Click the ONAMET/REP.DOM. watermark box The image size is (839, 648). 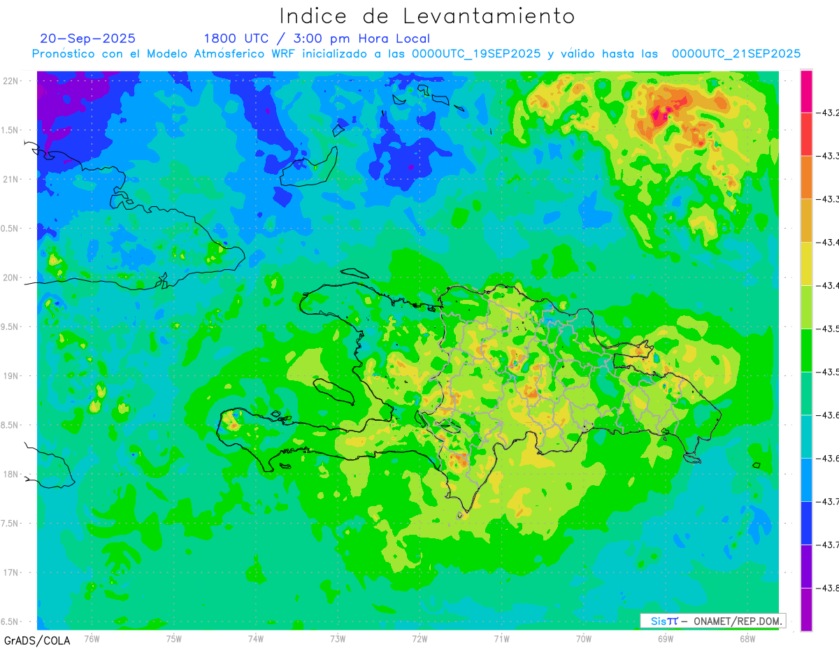click(712, 621)
